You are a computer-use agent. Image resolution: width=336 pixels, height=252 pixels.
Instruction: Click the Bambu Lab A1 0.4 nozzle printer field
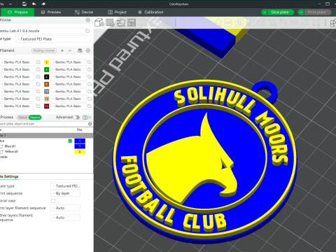[42, 31]
